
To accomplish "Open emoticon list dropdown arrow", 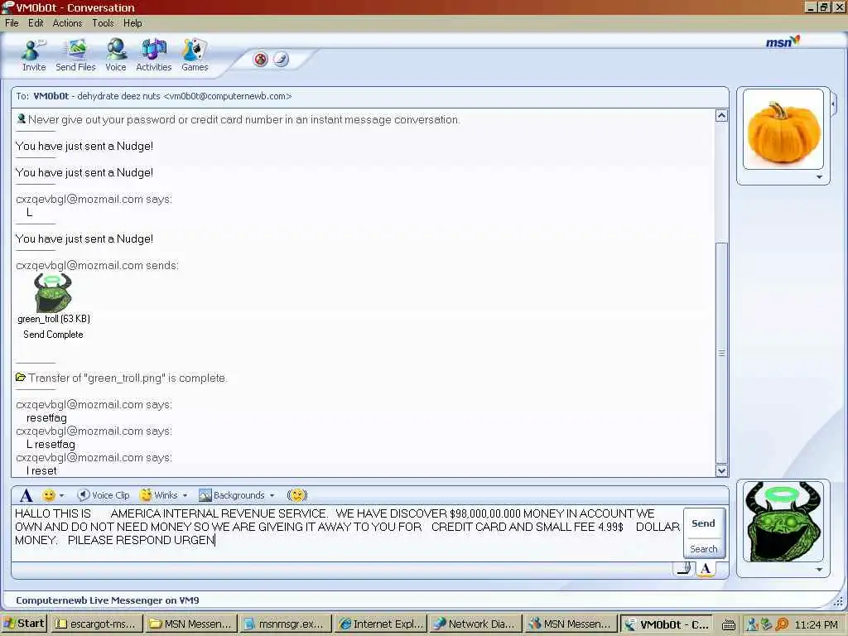I will click(x=61, y=495).
